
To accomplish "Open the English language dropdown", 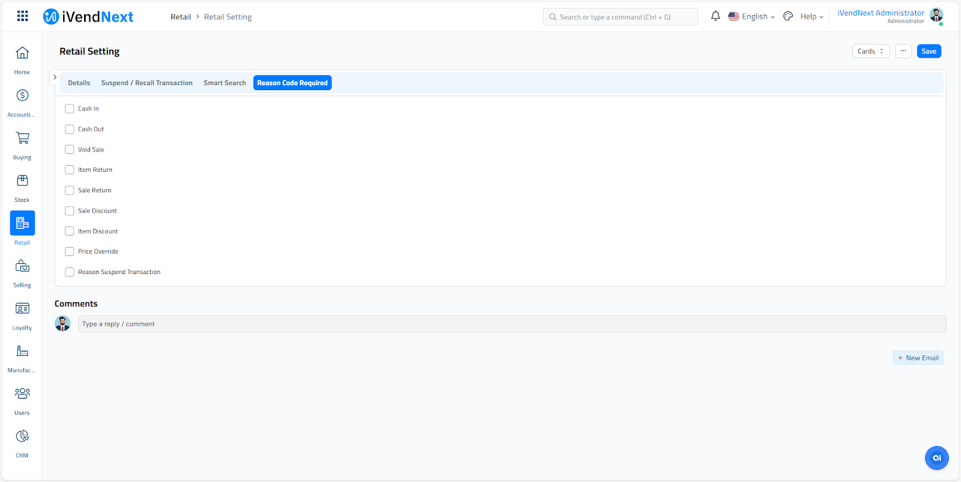I will (x=751, y=17).
